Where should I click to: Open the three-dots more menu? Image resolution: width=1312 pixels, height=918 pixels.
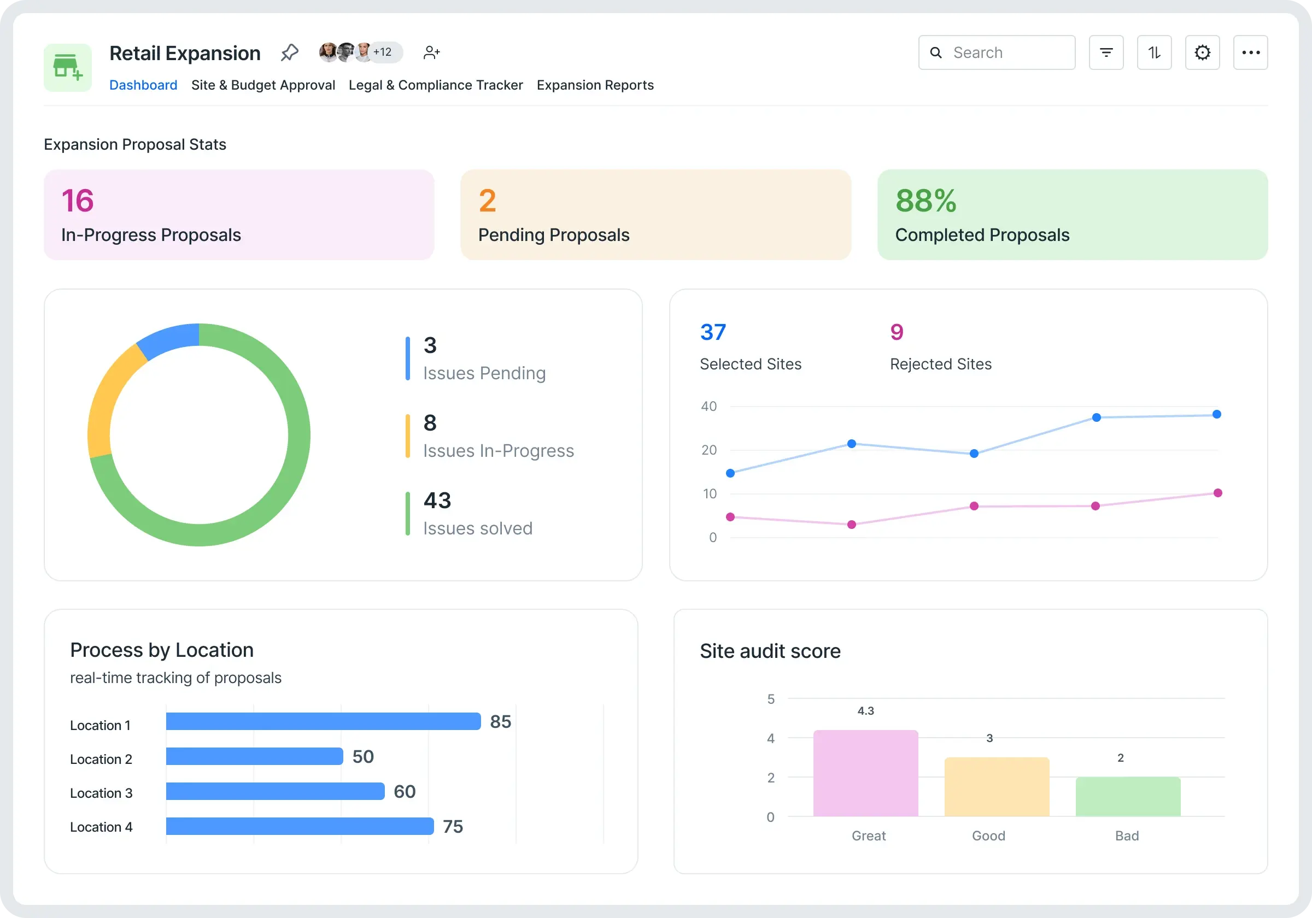coord(1250,52)
